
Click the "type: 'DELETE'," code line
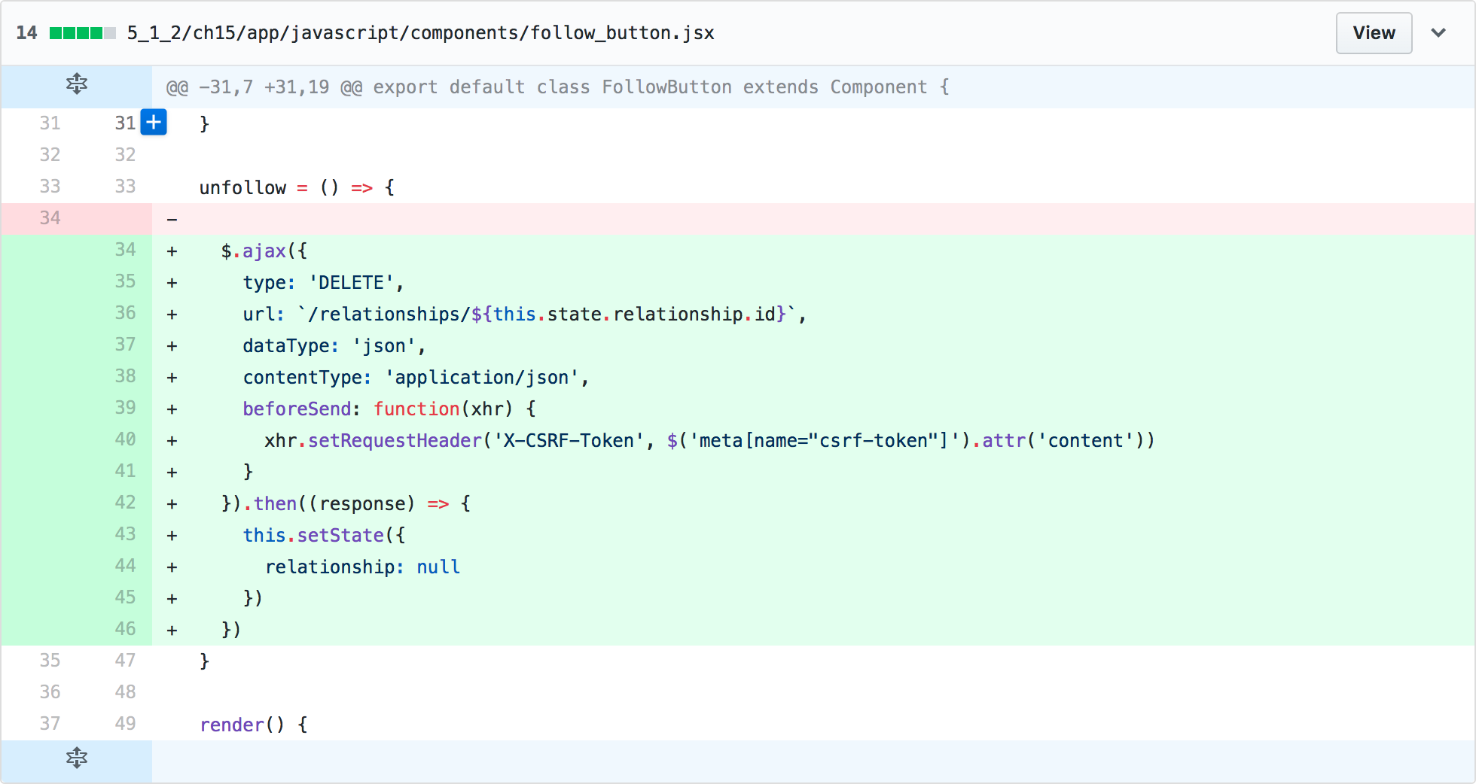[323, 282]
